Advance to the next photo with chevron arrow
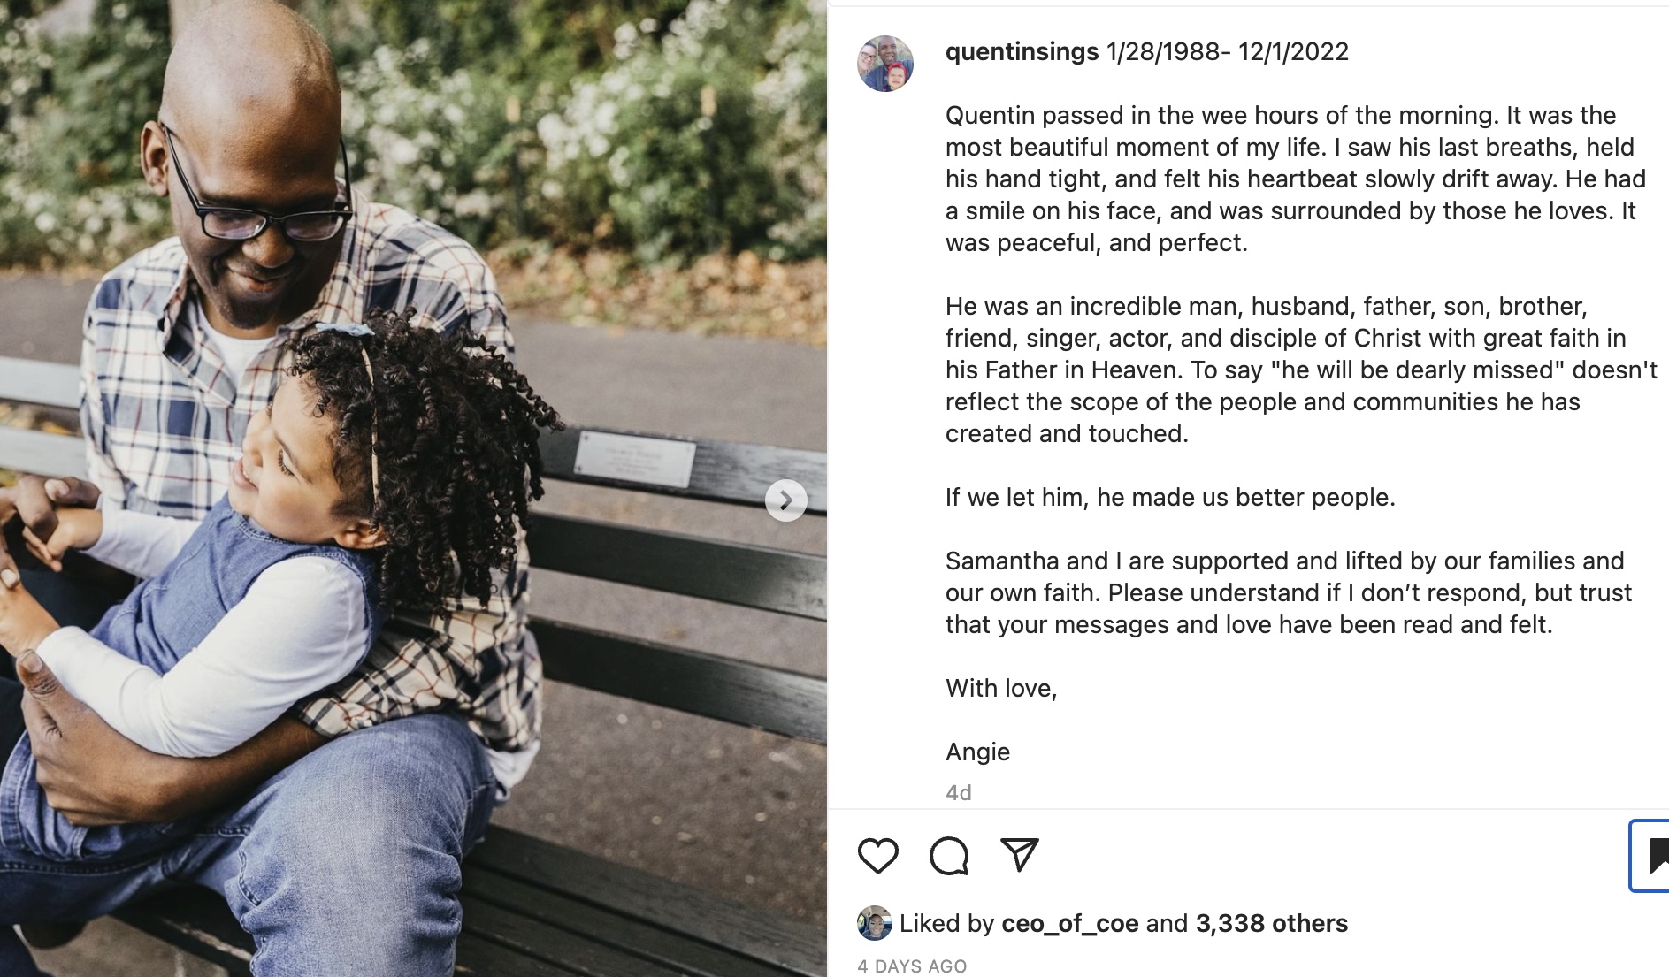The image size is (1669, 977). click(x=786, y=500)
